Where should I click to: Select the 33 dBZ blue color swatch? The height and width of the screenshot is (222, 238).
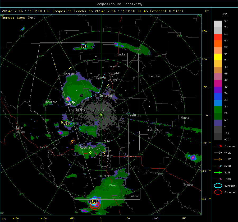218,97
